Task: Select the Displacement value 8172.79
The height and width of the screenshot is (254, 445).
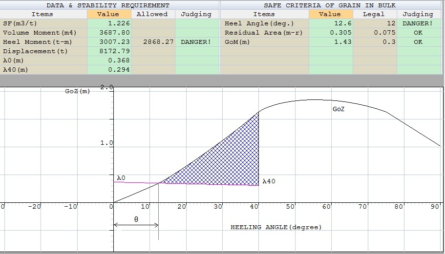Action: coord(109,51)
